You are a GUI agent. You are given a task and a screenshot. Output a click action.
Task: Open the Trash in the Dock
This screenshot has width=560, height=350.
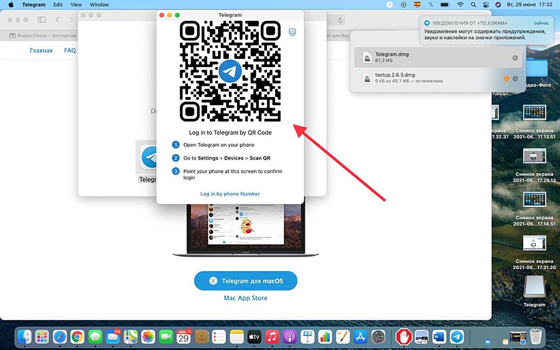coord(536,336)
